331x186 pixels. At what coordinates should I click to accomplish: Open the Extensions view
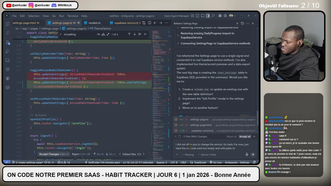coord(7,69)
